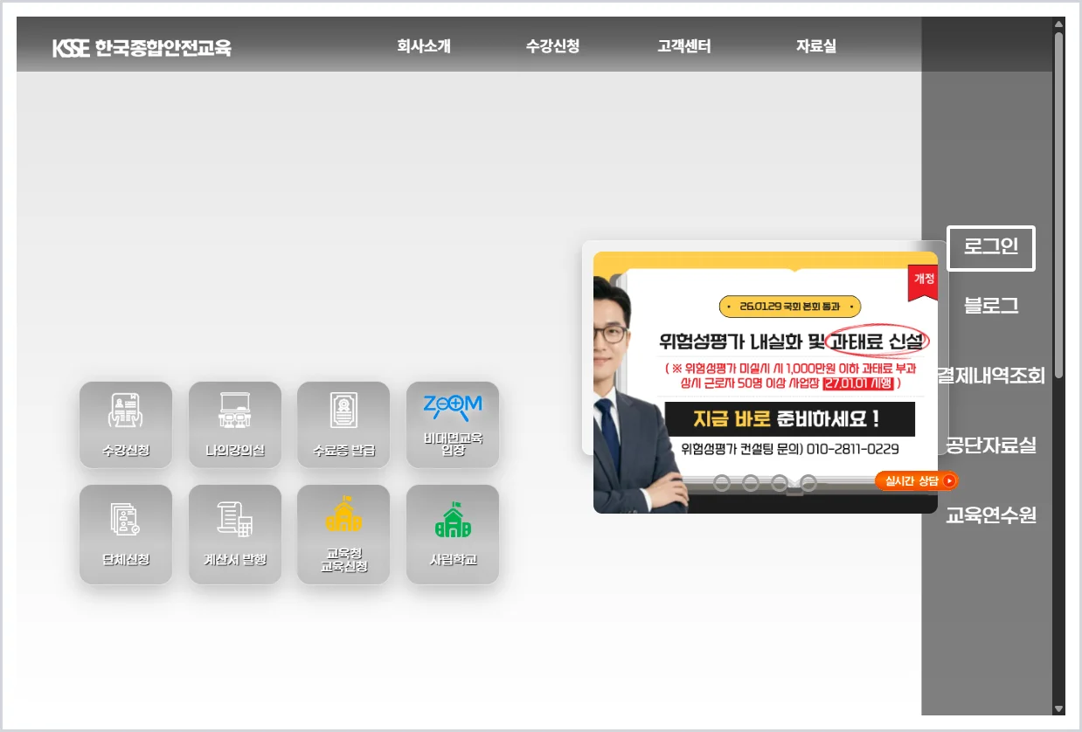
Task: Start a chat with 실시간 상담 button
Action: point(917,480)
